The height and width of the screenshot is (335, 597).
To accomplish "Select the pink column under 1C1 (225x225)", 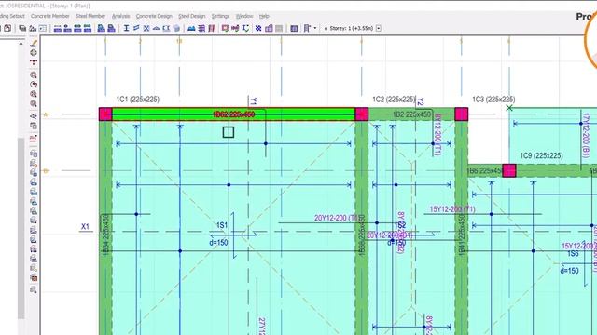I will pos(105,114).
